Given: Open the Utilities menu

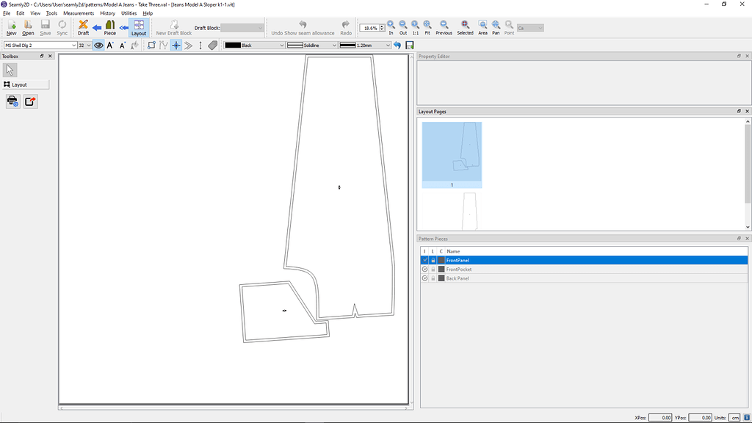Looking at the screenshot, I should coord(129,12).
